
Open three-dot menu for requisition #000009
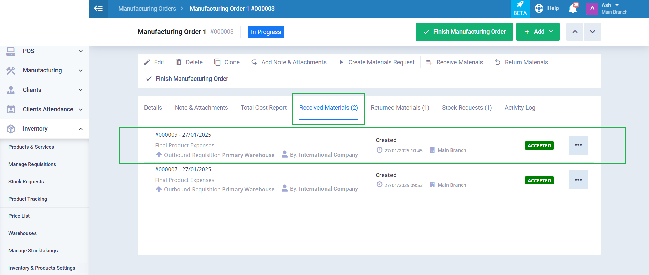pos(578,145)
